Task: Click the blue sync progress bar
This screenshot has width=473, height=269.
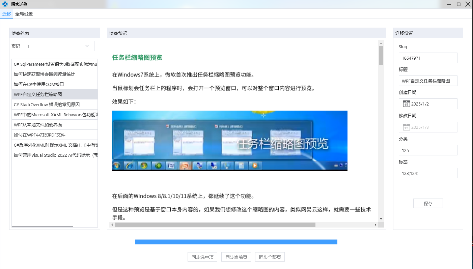Action: [x=236, y=242]
